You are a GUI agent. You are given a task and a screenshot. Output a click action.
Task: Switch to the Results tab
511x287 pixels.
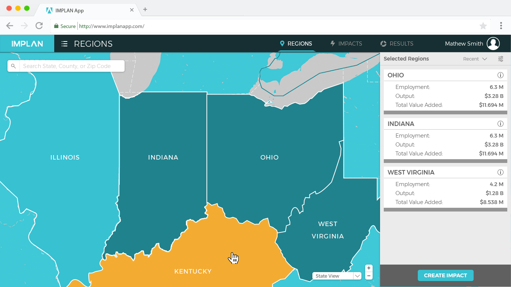tap(397, 44)
